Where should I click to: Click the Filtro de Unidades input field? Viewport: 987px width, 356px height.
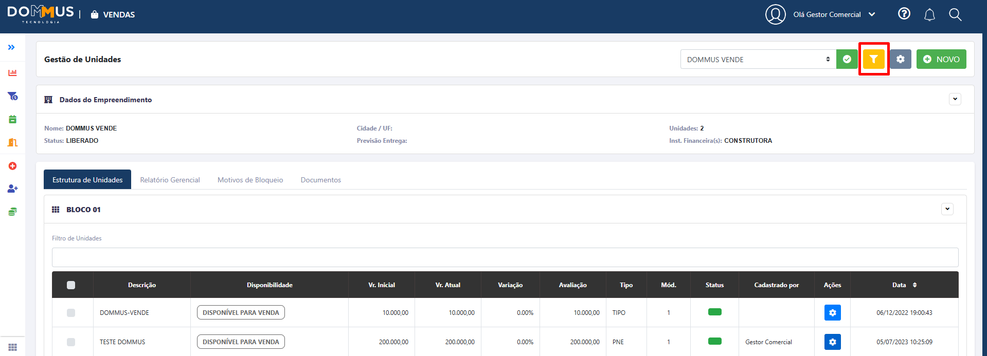click(505, 257)
